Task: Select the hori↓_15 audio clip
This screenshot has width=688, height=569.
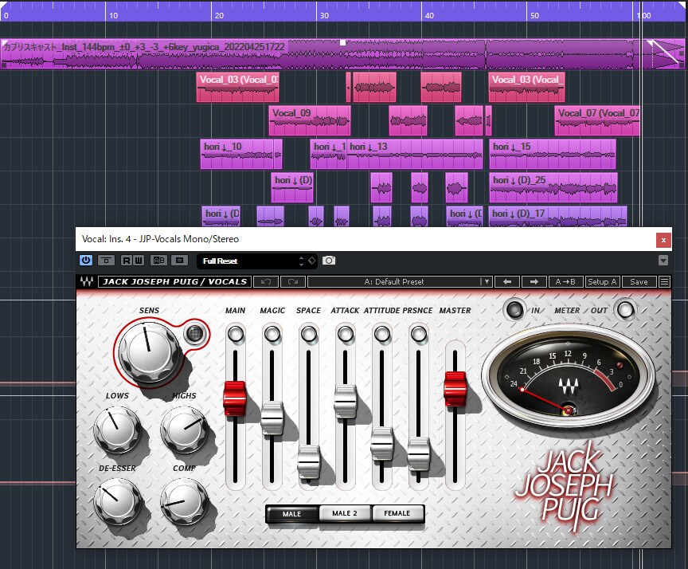Action: (553, 154)
